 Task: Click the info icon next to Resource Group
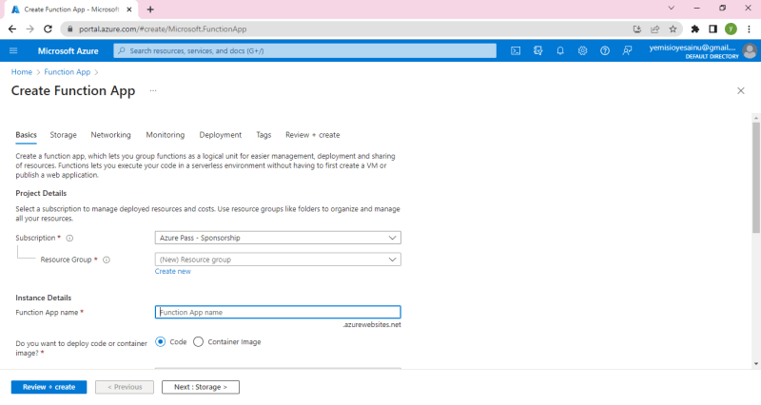coord(107,260)
